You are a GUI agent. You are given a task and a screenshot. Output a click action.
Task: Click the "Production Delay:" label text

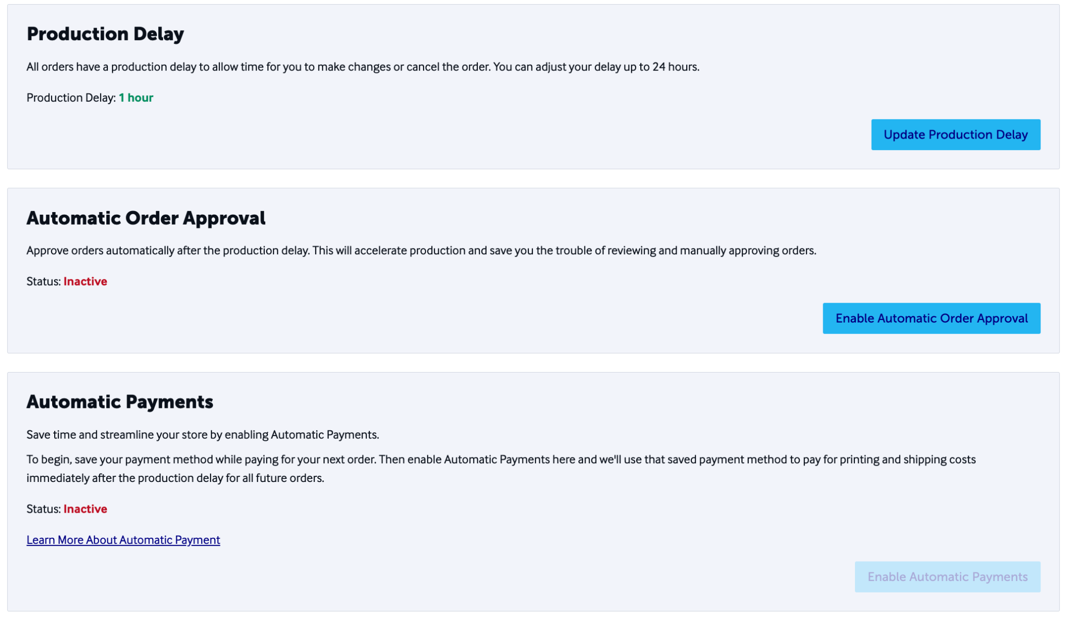[71, 98]
